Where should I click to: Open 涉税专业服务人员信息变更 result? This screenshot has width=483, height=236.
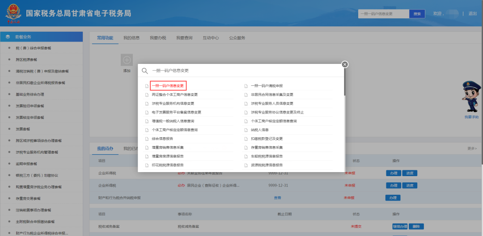[272, 103]
